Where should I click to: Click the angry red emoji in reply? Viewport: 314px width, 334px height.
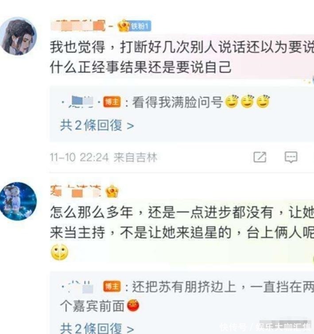click(133, 305)
